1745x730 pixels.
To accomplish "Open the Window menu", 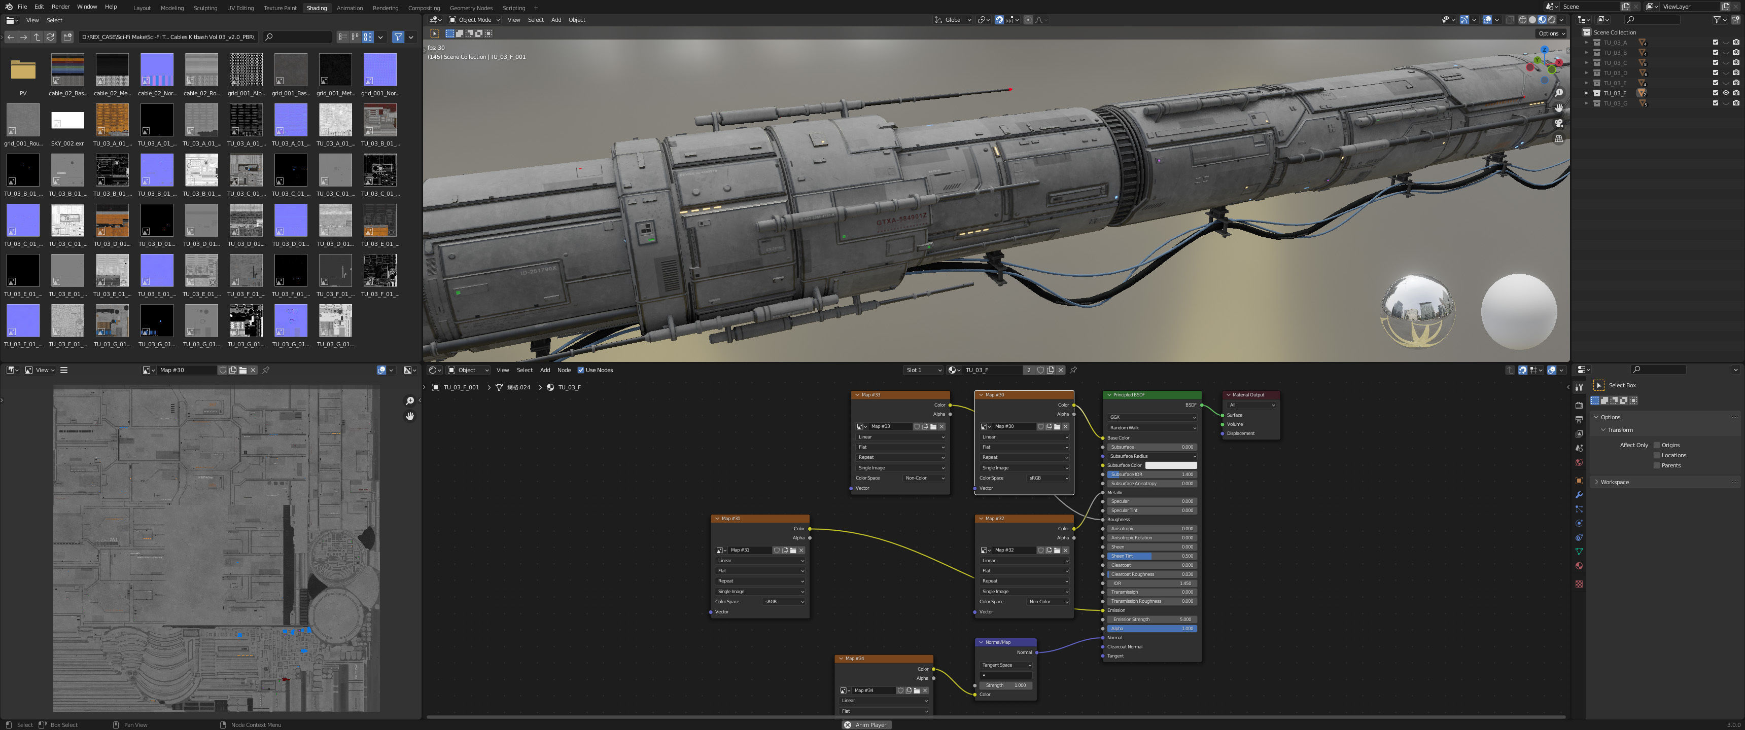I will (x=87, y=7).
